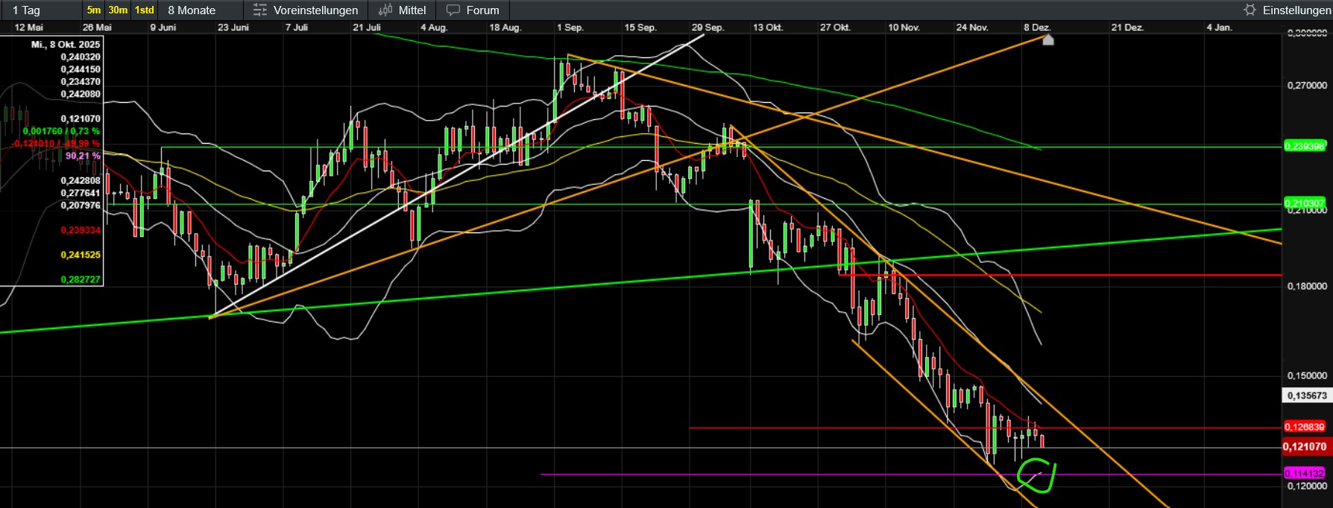
Task: Click the Einstellungen gear icon
Action: point(1250,10)
